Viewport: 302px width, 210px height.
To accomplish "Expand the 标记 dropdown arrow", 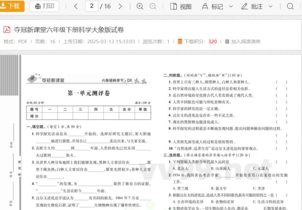I will [231, 6].
